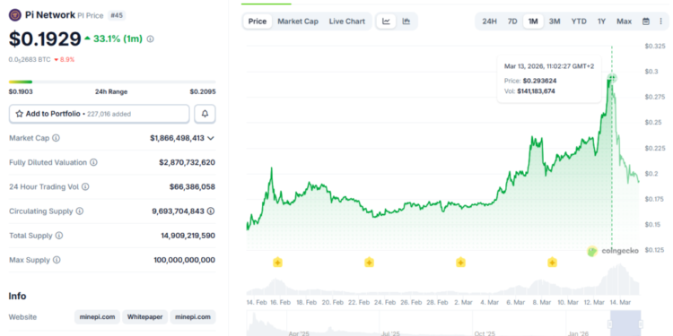This screenshot has height=336, width=673.
Task: Click the 24h Range progress bar
Action: click(x=112, y=82)
